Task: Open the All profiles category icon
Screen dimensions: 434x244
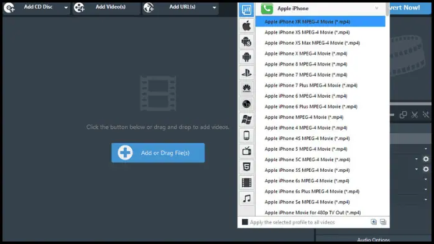Action: pyautogui.click(x=246, y=10)
